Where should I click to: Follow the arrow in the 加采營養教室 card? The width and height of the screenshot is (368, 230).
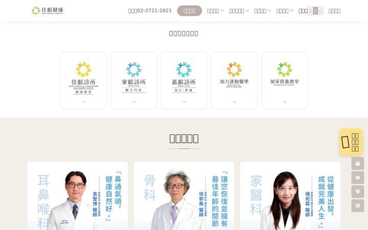285,102
